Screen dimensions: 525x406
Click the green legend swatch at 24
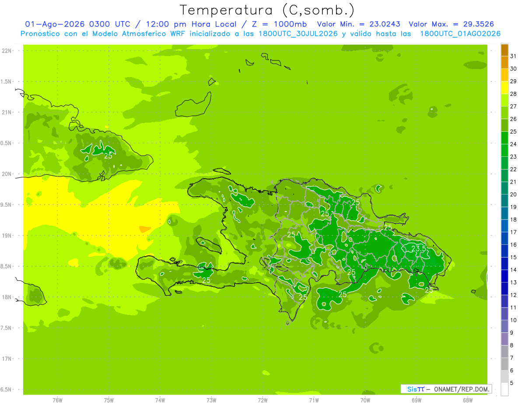(504, 138)
